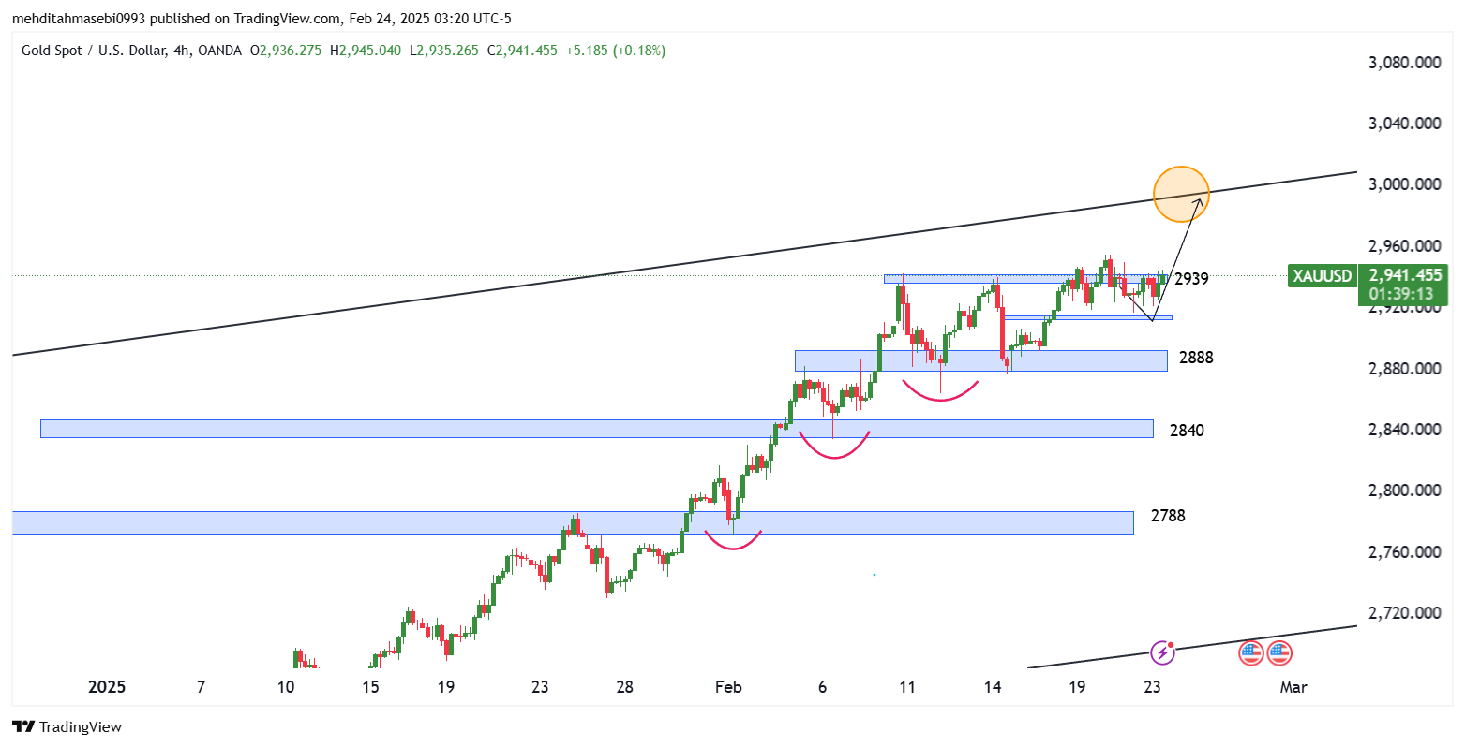
Task: Click the date label 14 on time axis
Action: pyautogui.click(x=992, y=687)
